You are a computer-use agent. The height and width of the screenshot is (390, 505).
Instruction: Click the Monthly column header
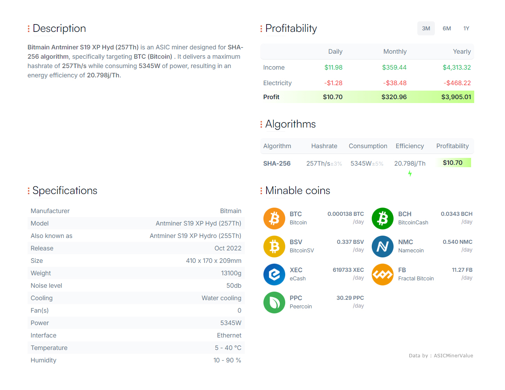[x=395, y=52]
